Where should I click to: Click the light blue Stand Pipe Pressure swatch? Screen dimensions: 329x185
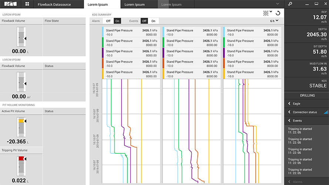tap(103, 32)
